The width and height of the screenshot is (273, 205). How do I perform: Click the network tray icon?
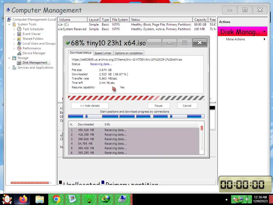(241, 199)
